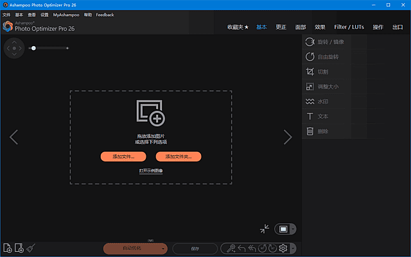Open the Filter / LUTs tab
The height and width of the screenshot is (257, 411).
tap(349, 28)
